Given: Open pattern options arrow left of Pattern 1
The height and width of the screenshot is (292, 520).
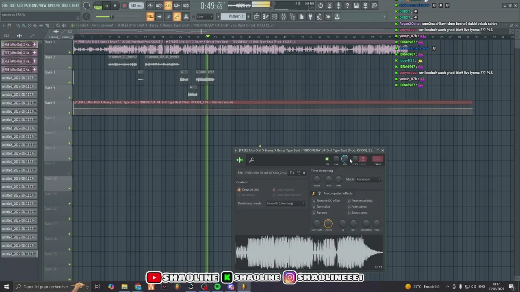Looking at the screenshot, I should coord(218,17).
